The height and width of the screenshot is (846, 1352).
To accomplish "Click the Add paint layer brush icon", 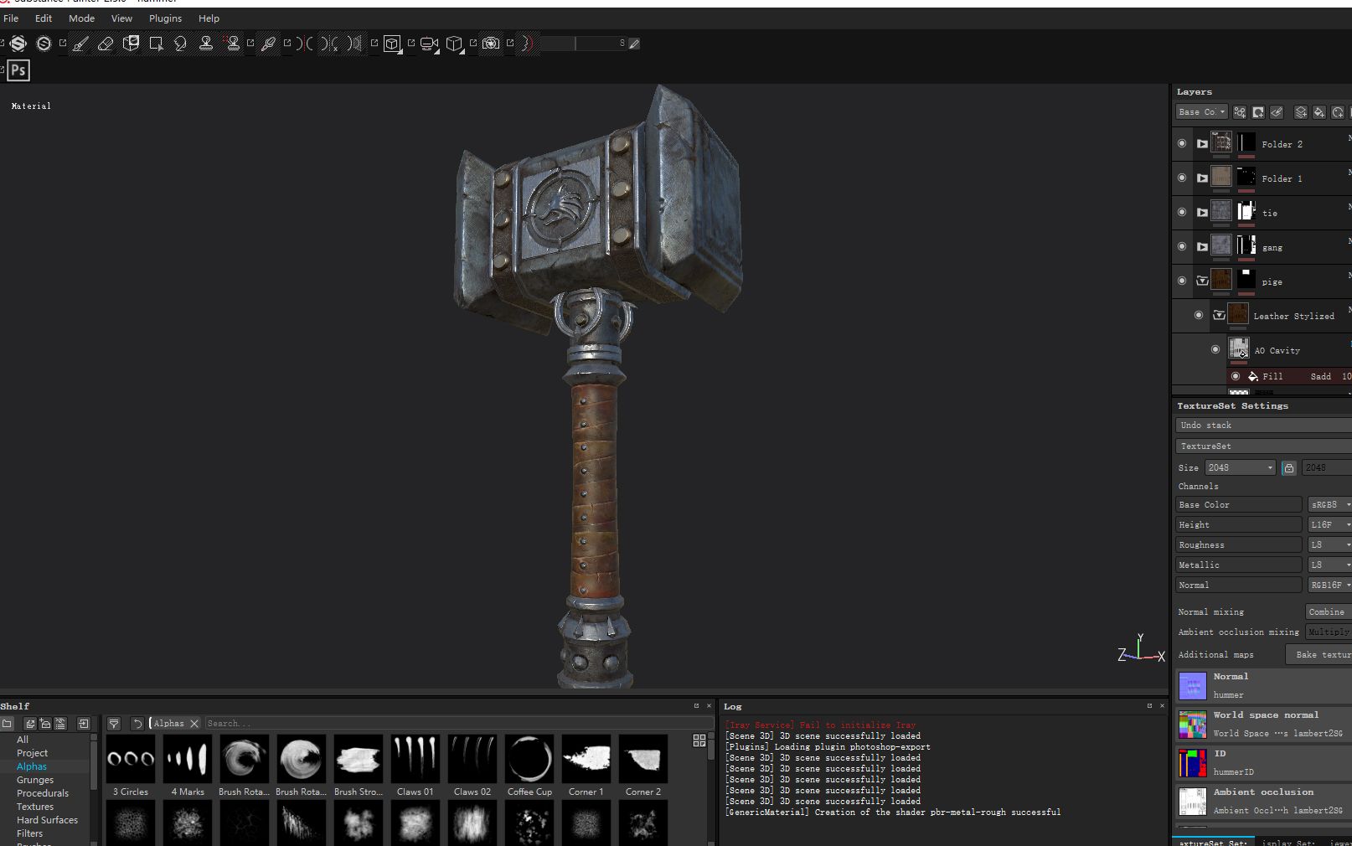I will point(1277,112).
